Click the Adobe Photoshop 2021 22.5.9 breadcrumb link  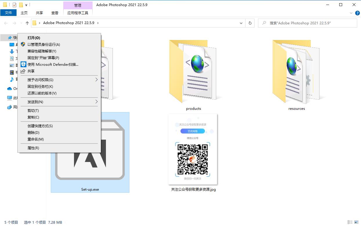(69, 23)
